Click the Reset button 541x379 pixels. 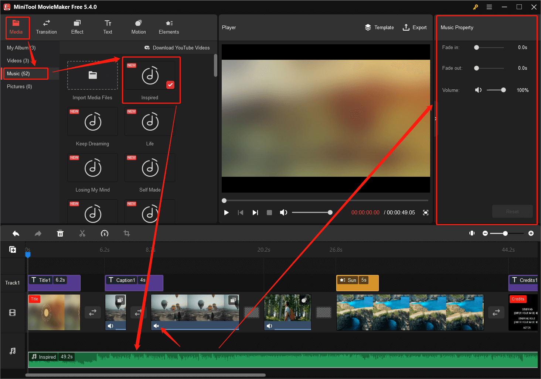[x=512, y=211]
